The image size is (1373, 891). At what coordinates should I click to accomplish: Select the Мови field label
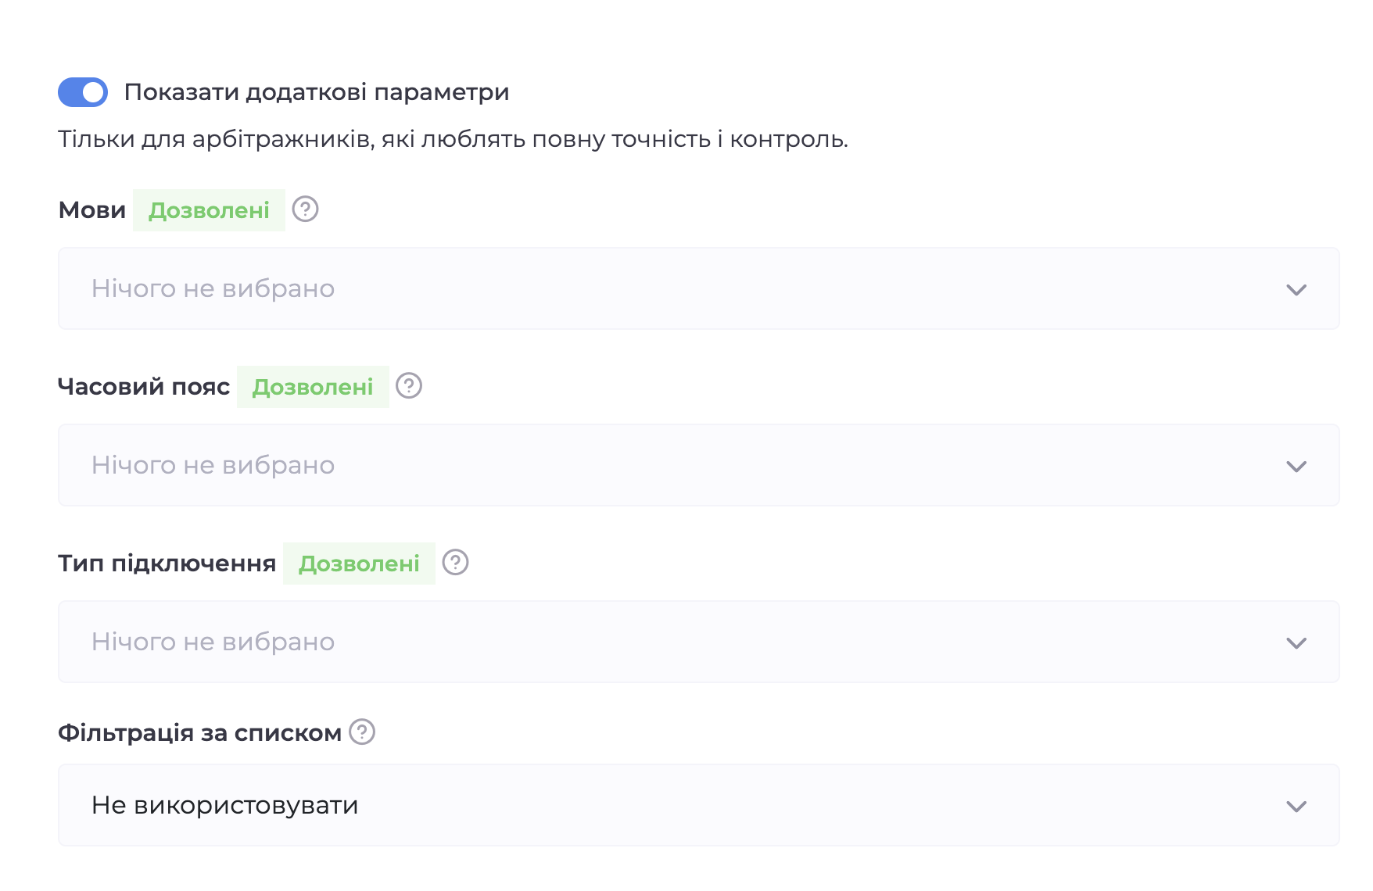(91, 209)
